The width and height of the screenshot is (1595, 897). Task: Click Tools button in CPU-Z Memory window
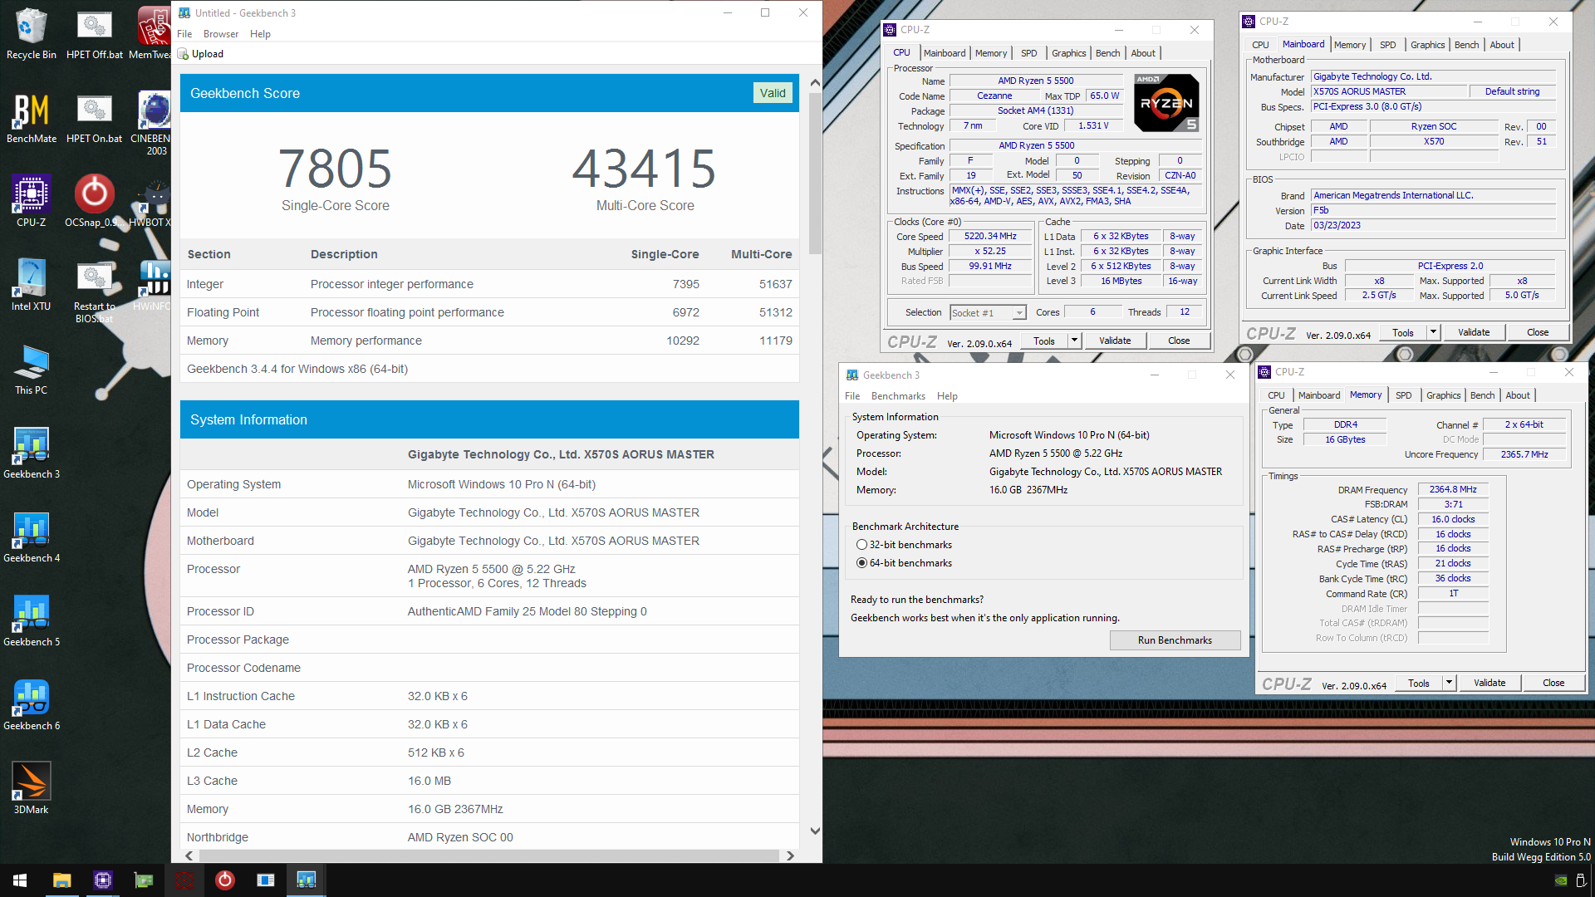coord(1418,683)
